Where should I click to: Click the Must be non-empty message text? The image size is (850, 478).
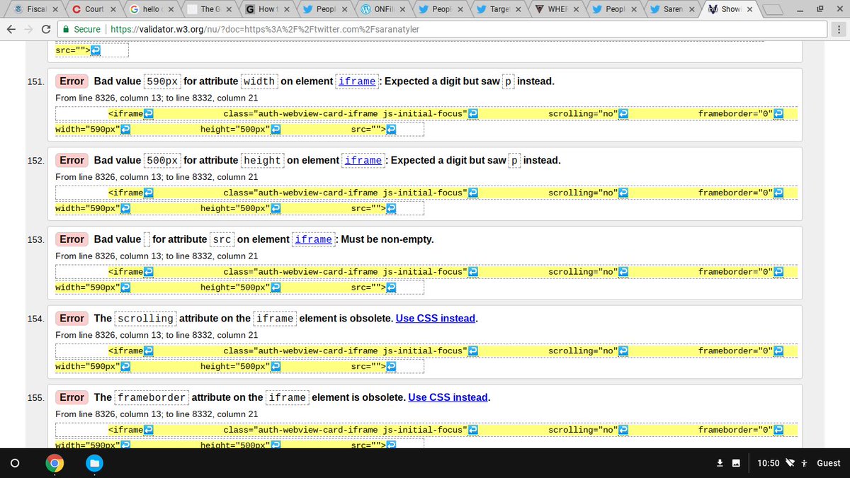387,240
